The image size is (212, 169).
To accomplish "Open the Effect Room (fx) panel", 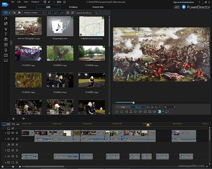I will coord(6,18).
